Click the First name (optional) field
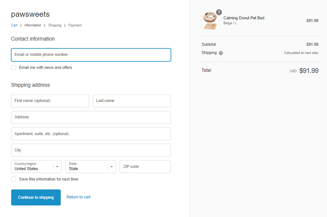This screenshot has width=327, height=217. [50, 101]
